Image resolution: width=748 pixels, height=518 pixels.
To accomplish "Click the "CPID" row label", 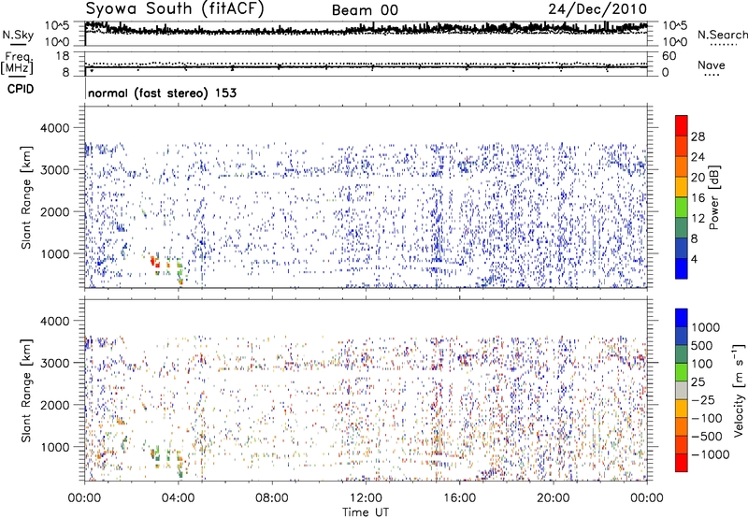I will coord(21,89).
